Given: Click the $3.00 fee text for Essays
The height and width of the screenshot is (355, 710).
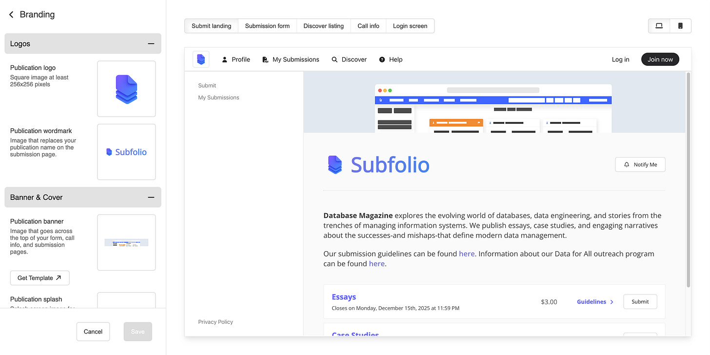Looking at the screenshot, I should 549,302.
